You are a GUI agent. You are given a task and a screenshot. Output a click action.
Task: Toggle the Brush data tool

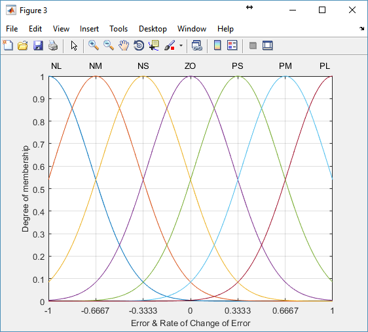(170, 45)
